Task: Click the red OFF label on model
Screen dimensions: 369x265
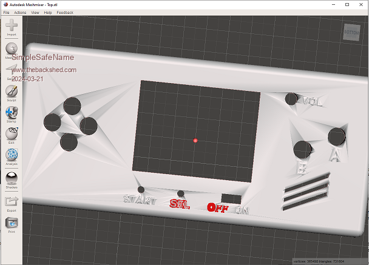Action: pyautogui.click(x=217, y=207)
